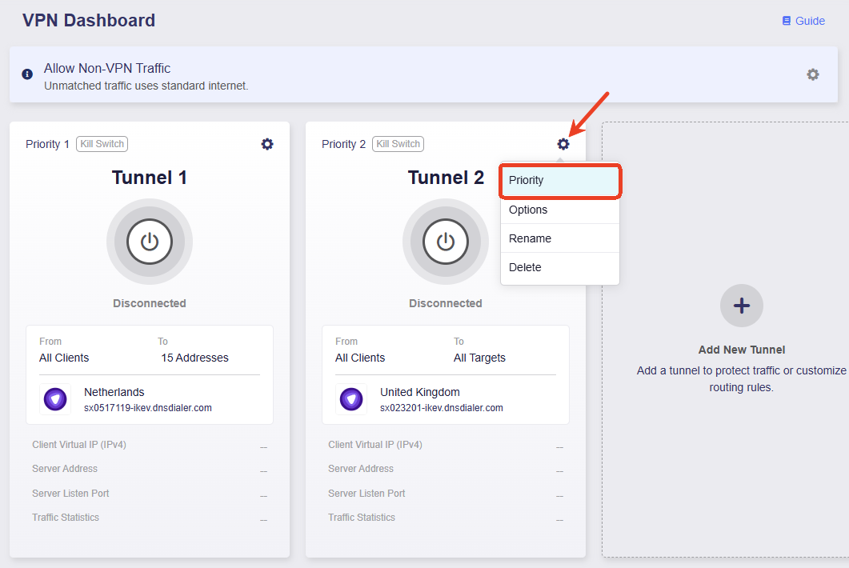Click the United Kingdom server shield icon
This screenshot has width=849, height=568.
[x=351, y=399]
